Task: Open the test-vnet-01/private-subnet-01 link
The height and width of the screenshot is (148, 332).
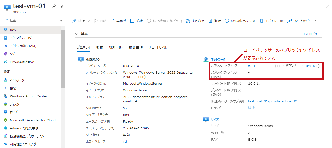Action: [x=273, y=101]
